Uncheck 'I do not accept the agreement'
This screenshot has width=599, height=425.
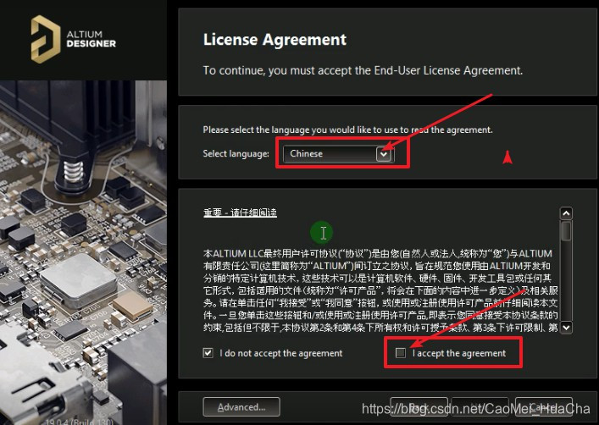208,353
